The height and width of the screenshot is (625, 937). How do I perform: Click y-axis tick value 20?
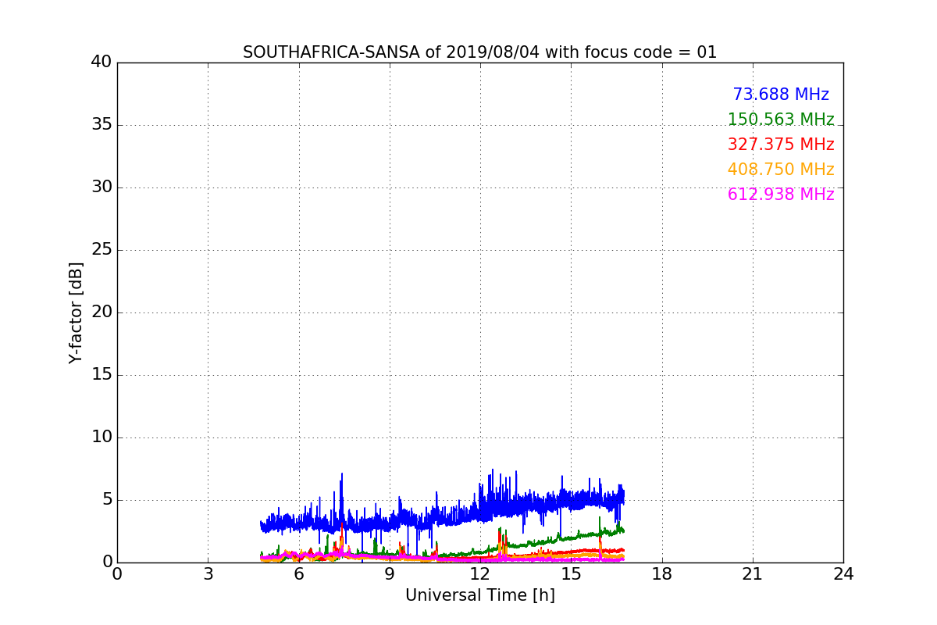click(x=102, y=312)
